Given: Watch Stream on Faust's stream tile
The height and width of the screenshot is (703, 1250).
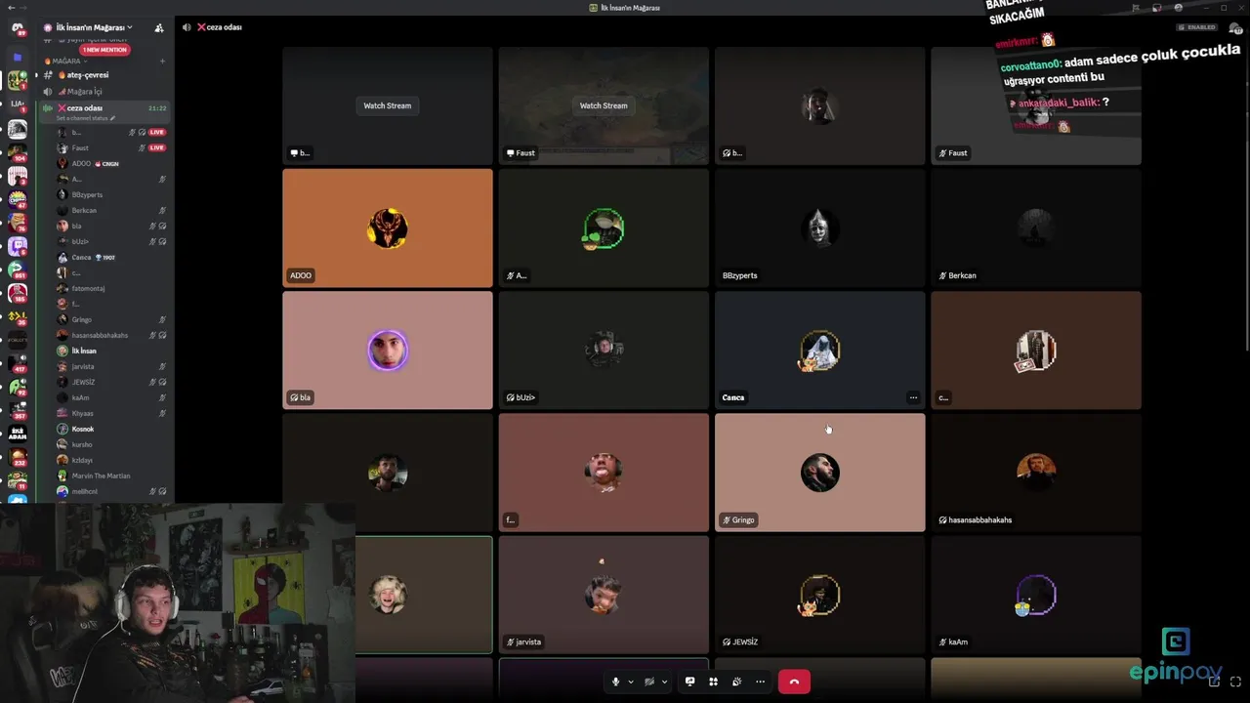Looking at the screenshot, I should tap(604, 105).
